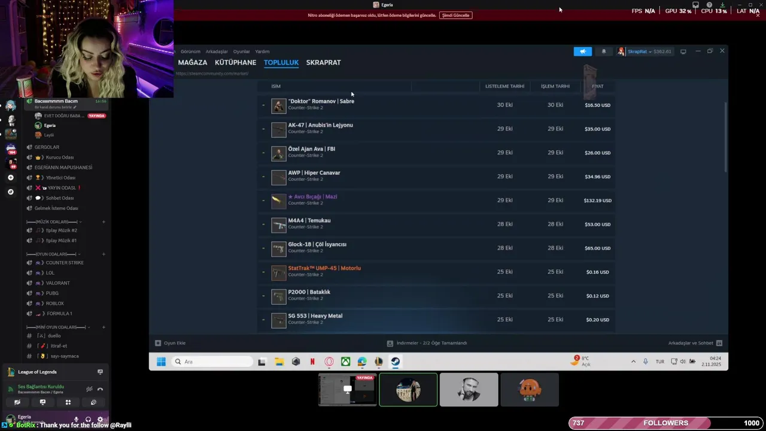
Task: Switch Steam to Big Picture mode icon
Action: 683,51
